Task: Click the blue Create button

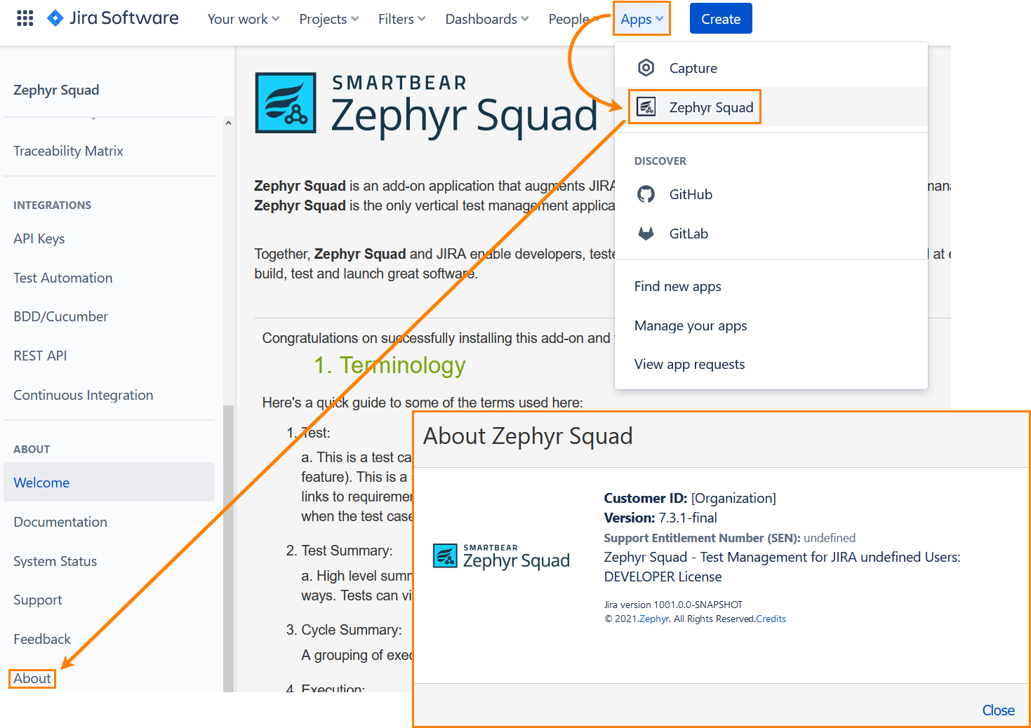Action: point(720,18)
